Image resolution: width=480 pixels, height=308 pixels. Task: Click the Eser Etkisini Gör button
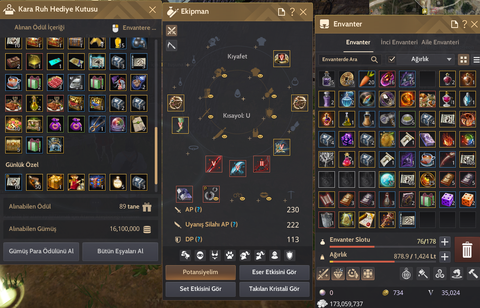pyautogui.click(x=274, y=272)
